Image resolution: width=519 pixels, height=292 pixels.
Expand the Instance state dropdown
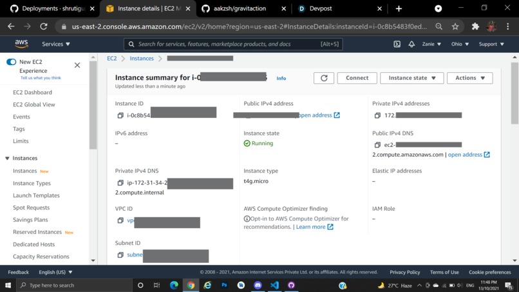point(411,78)
